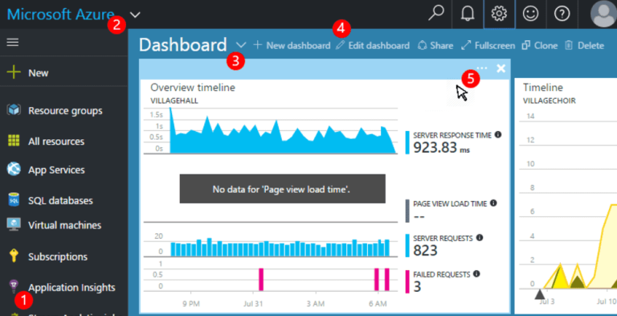The image size is (617, 316).
Task: Click the server requests bar chart
Action: coord(280,248)
